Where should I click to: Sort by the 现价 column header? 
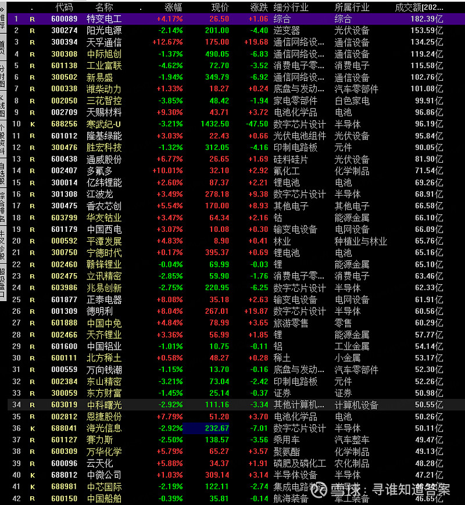click(220, 7)
